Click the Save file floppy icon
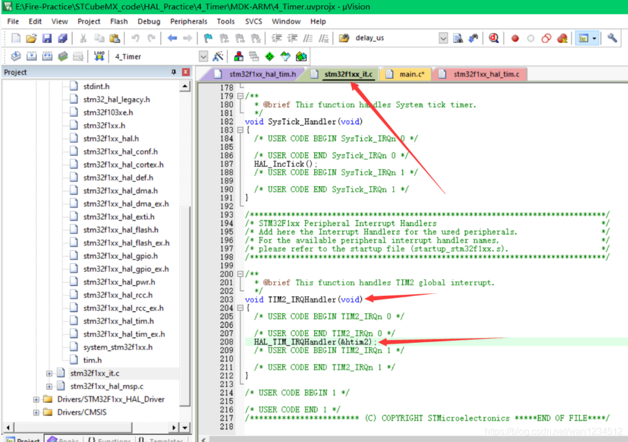Viewport: 628px width, 442px height. pyautogui.click(x=47, y=38)
